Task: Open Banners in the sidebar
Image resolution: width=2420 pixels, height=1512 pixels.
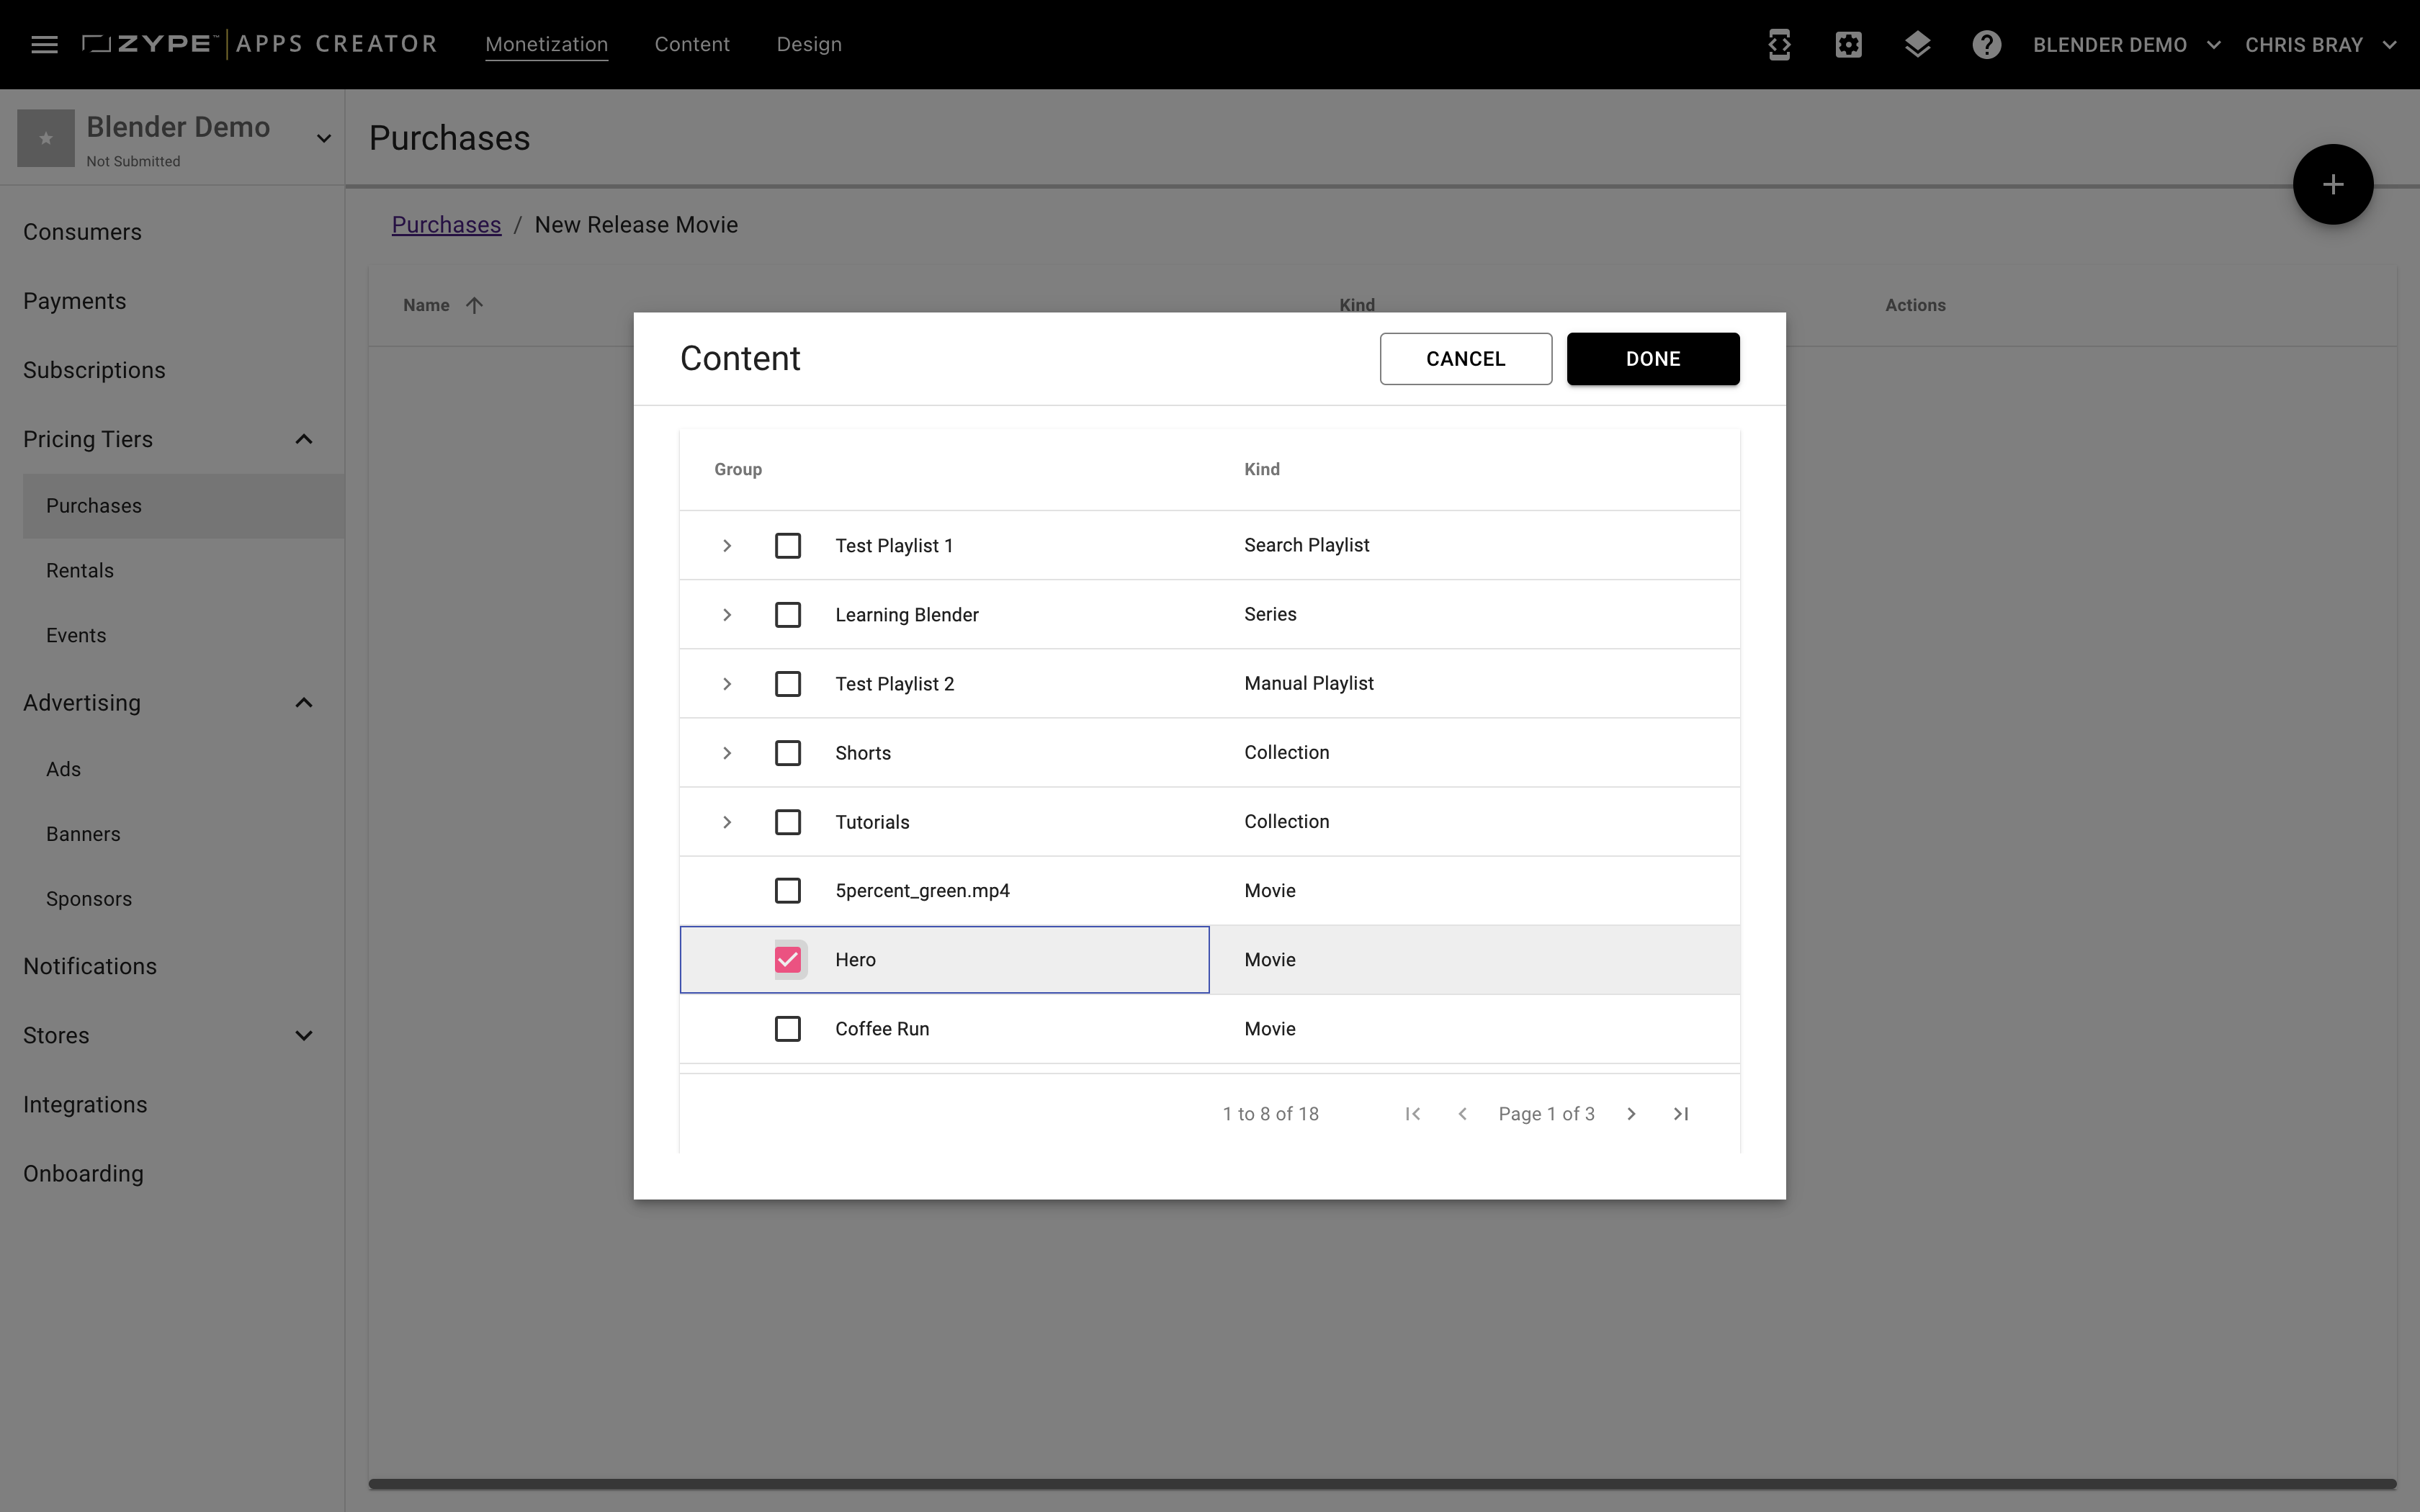Action: coord(83,834)
